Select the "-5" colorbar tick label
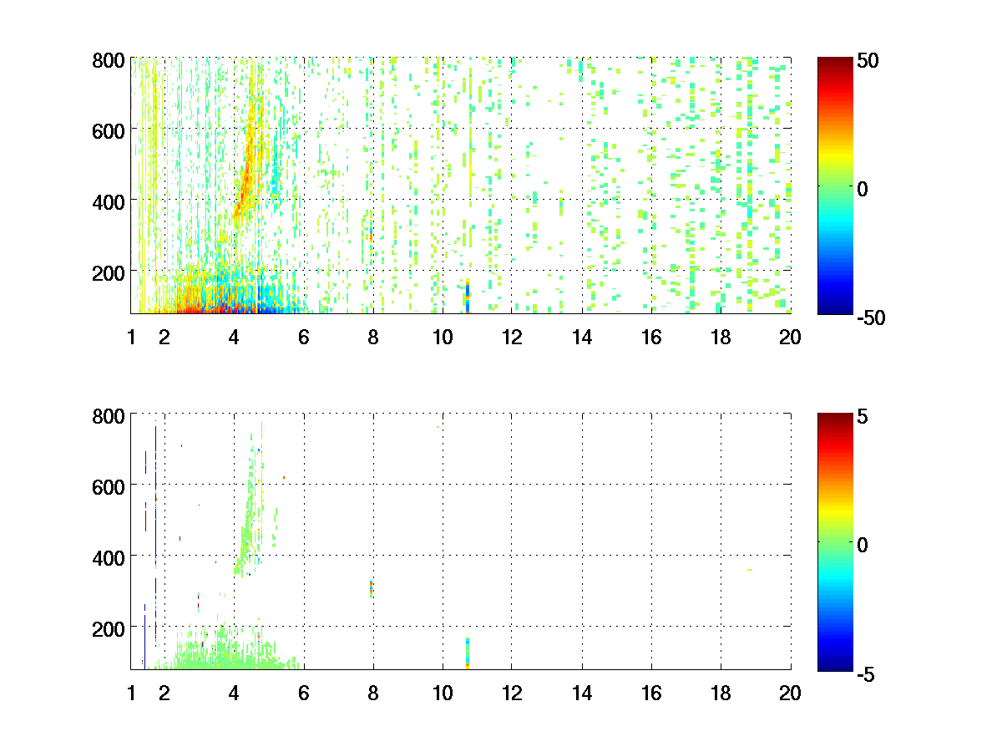The image size is (1002, 752). click(864, 674)
